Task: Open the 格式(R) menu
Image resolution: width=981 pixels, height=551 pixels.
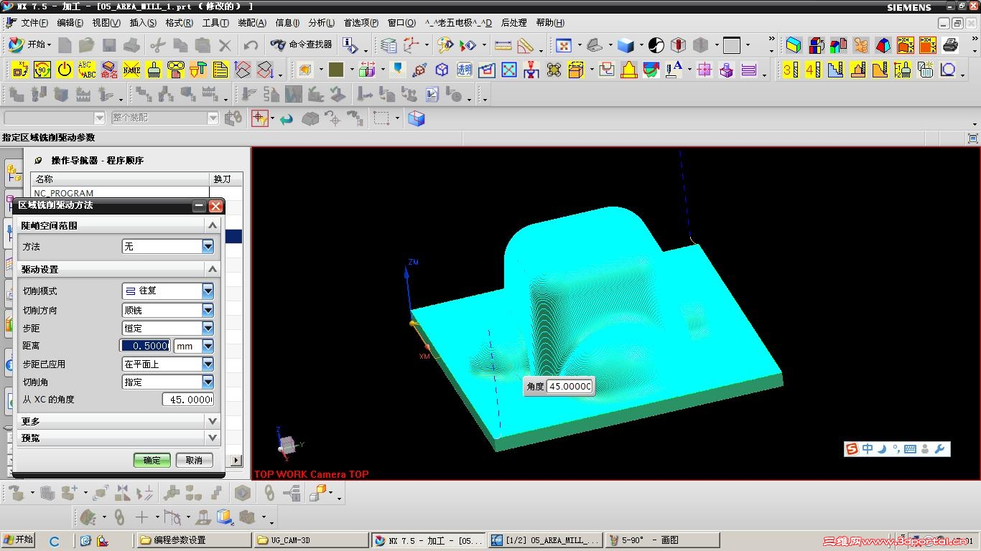Action: (x=179, y=23)
